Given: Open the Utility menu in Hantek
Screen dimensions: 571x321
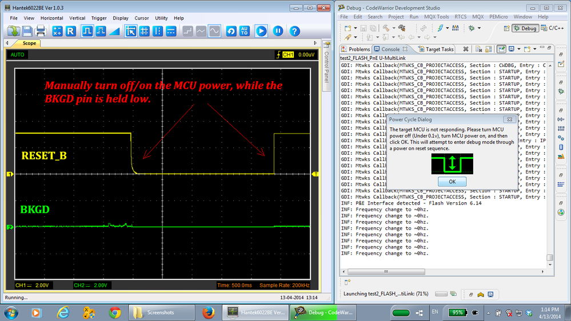Looking at the screenshot, I should coord(161,18).
